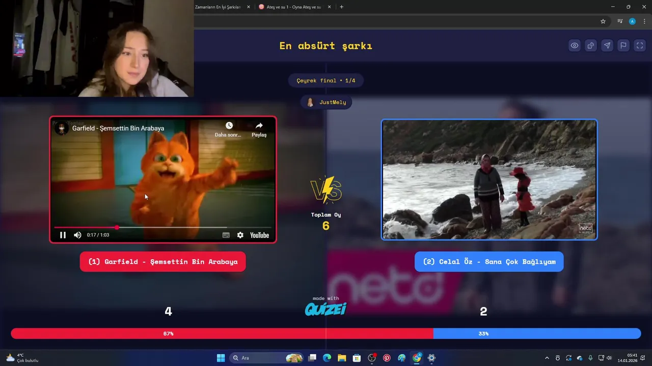652x366 pixels.
Task: Click the blue 33% vote bar
Action: point(537,333)
